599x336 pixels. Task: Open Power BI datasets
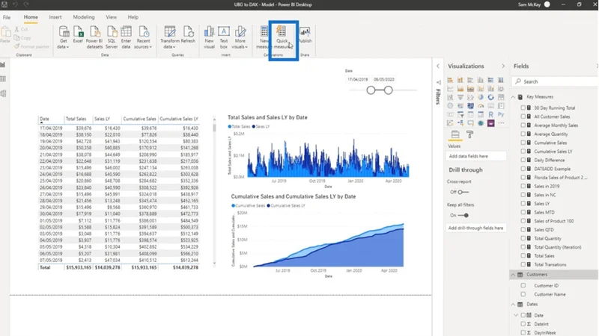tap(94, 37)
